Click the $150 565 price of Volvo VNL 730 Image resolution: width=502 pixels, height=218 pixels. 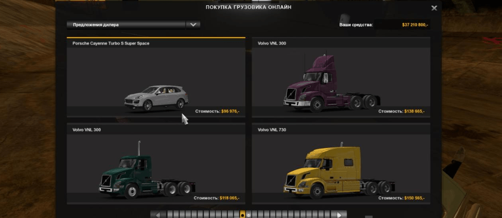tap(415, 198)
